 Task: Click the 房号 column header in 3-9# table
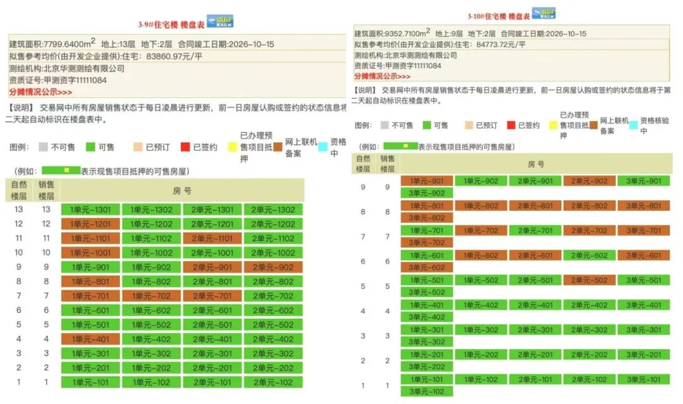(x=182, y=190)
